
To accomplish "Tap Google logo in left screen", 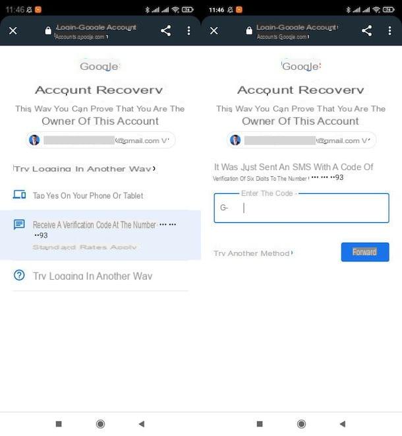I will tap(99, 67).
